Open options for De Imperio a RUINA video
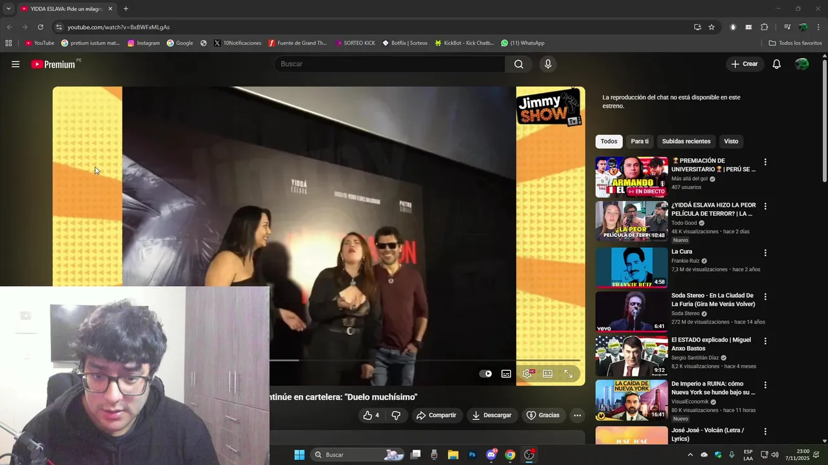 765,384
